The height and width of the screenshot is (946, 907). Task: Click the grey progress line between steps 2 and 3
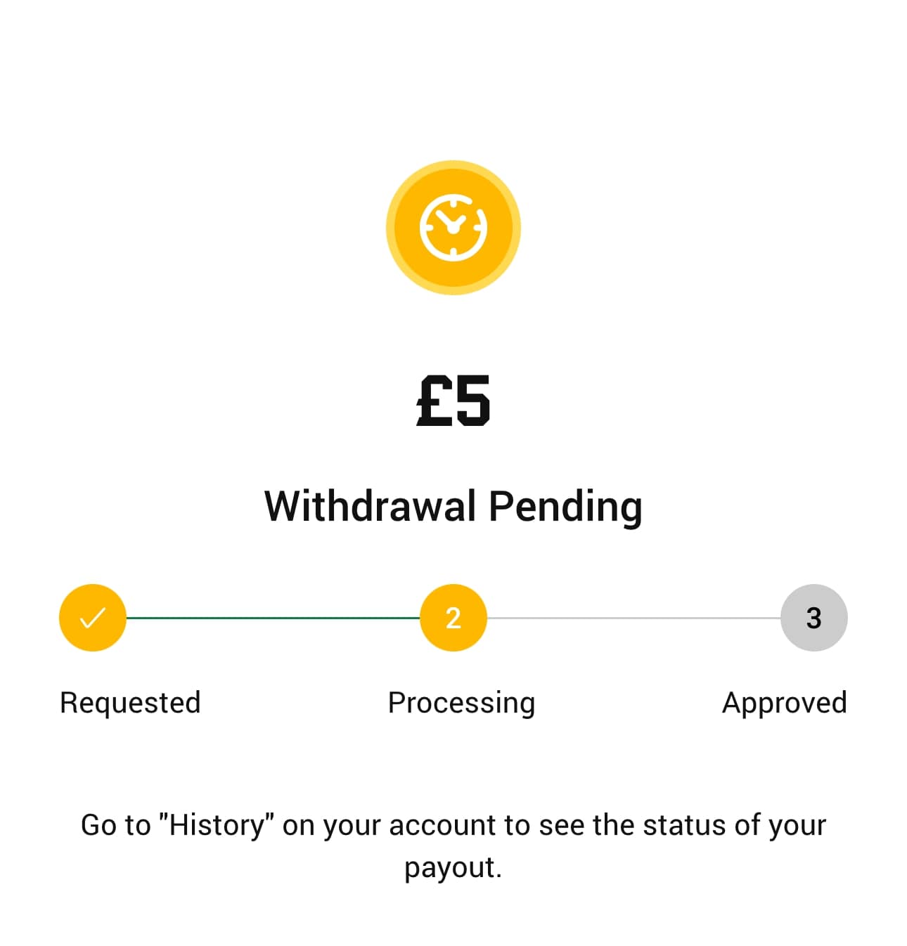pyautogui.click(x=633, y=617)
